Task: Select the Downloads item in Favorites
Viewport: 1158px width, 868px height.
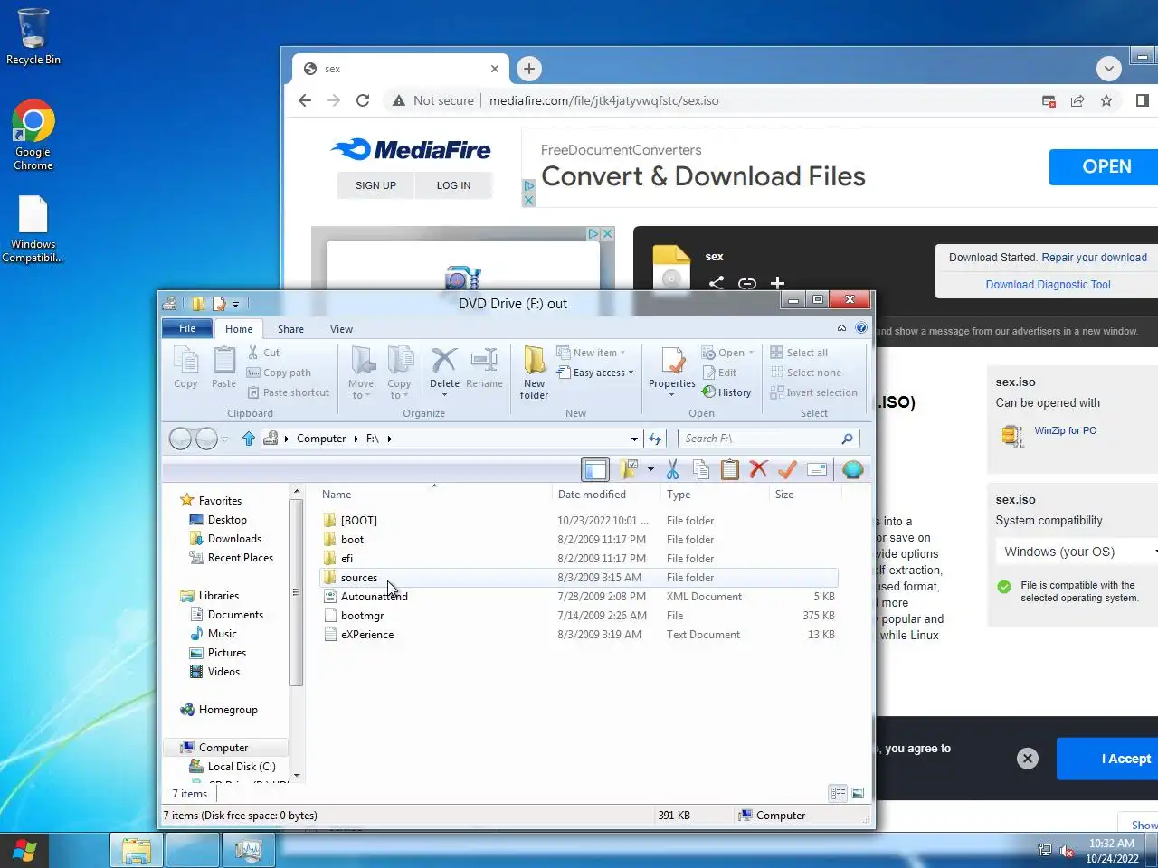Action: coord(234,539)
